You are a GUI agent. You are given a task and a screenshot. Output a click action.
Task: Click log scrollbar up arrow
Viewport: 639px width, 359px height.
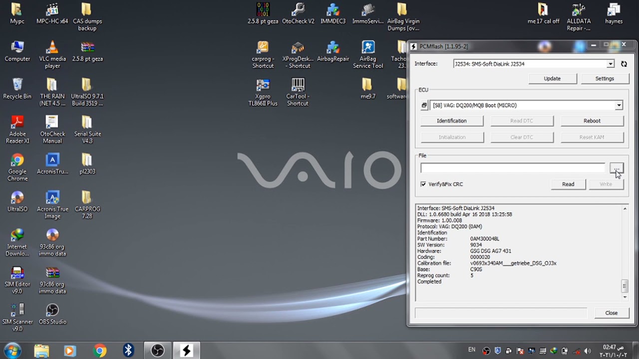(x=625, y=209)
